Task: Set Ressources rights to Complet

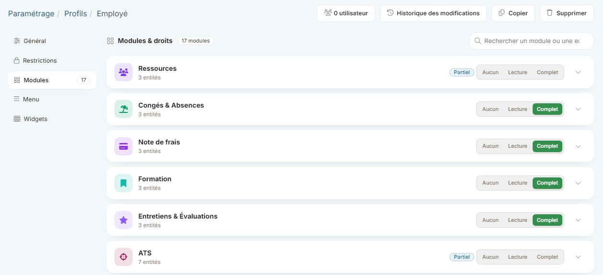Action: pos(547,72)
